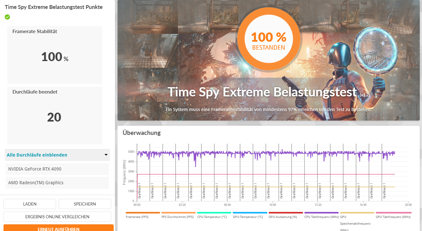
Task: Click the LADEN button
Action: (30, 204)
